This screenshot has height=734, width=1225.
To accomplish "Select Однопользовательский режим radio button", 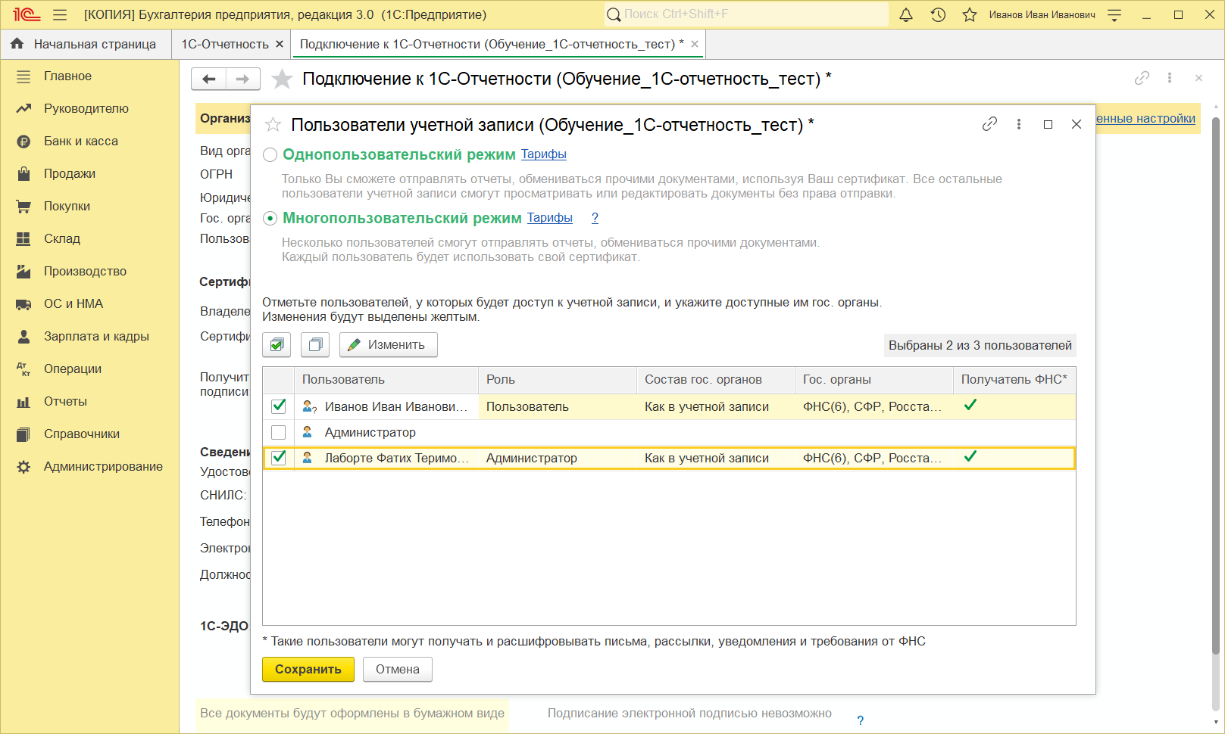I will click(270, 155).
